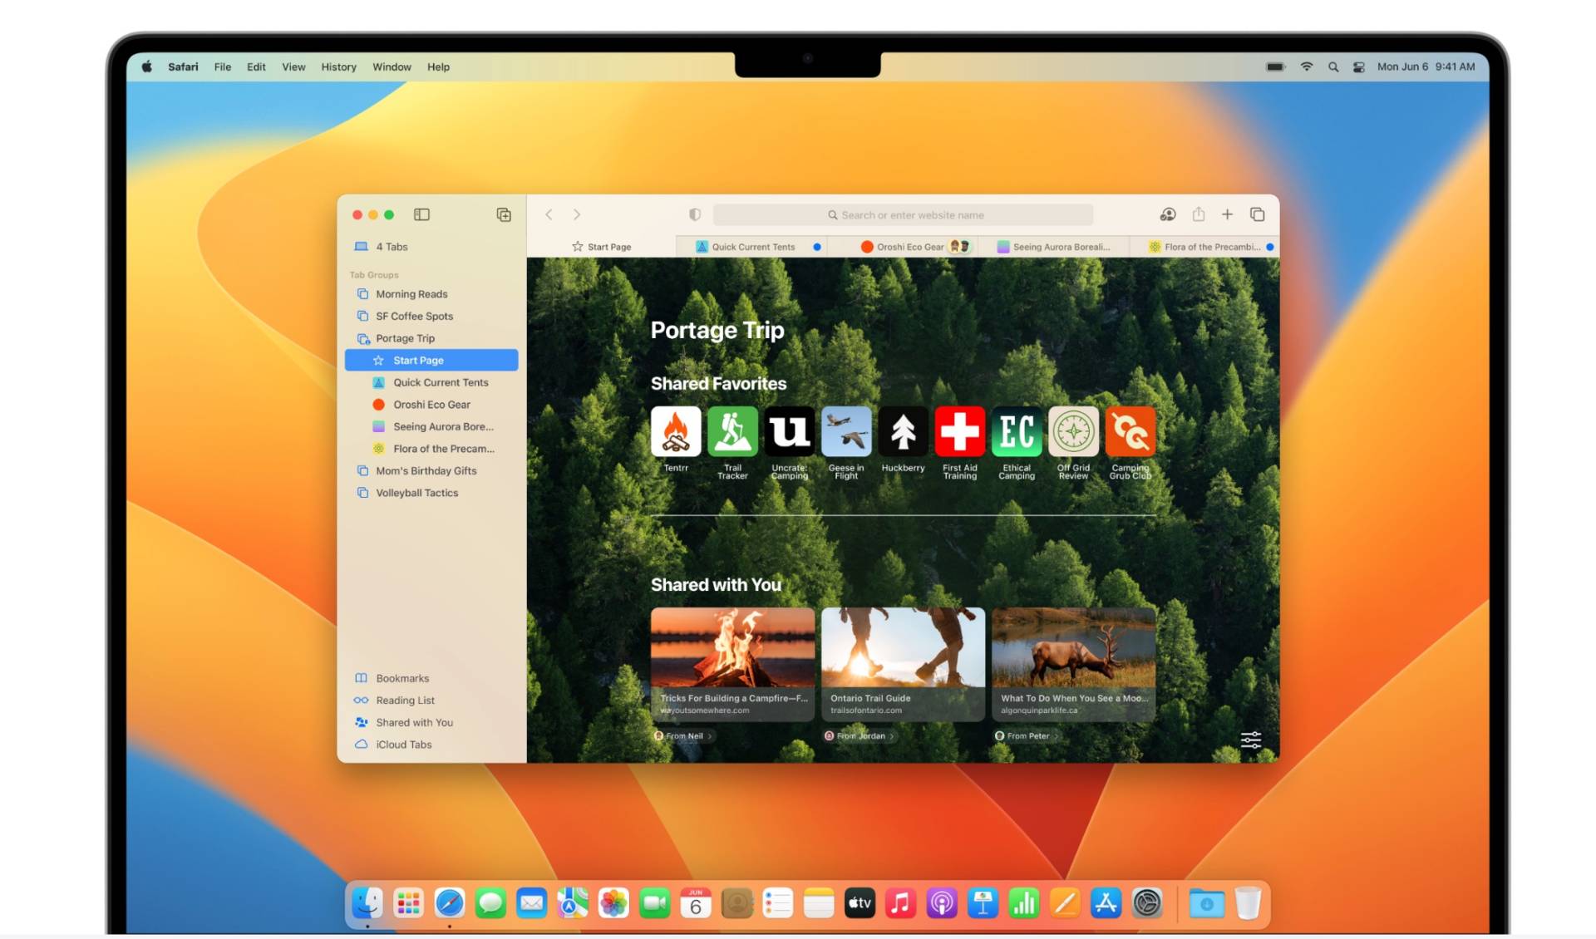This screenshot has width=1596, height=939.
Task: Select 4 Tabs in the sidebar
Action: click(x=431, y=247)
